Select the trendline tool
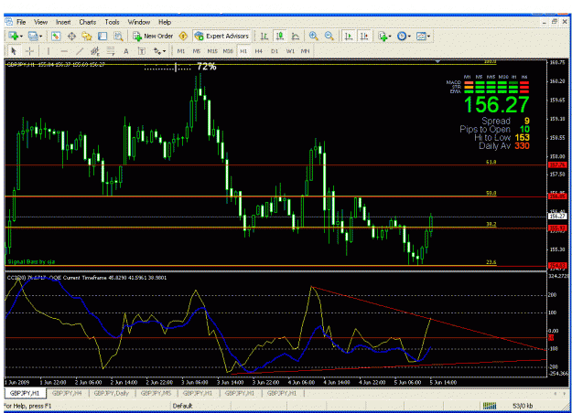The height and width of the screenshot is (413, 572). pyautogui.click(x=80, y=51)
